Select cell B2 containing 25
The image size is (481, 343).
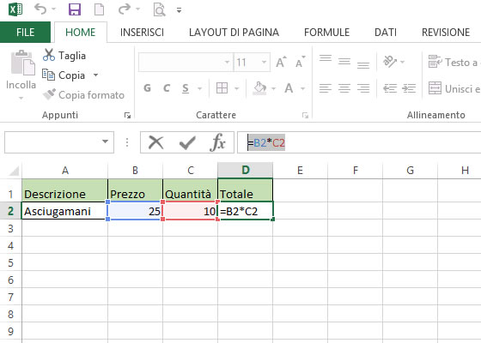(136, 211)
